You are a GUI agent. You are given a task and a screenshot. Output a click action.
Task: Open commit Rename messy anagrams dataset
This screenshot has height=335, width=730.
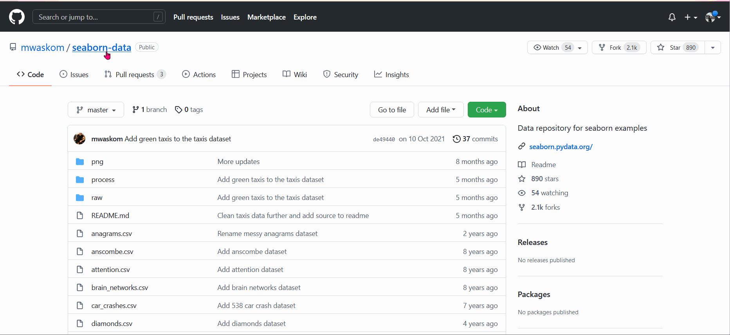(x=267, y=234)
